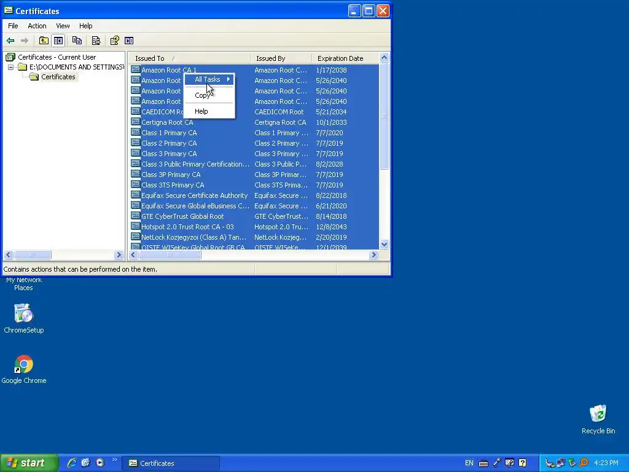Click the 12/8/2043 expiration date cell
Viewport: 629px width, 472px height.
(x=331, y=227)
